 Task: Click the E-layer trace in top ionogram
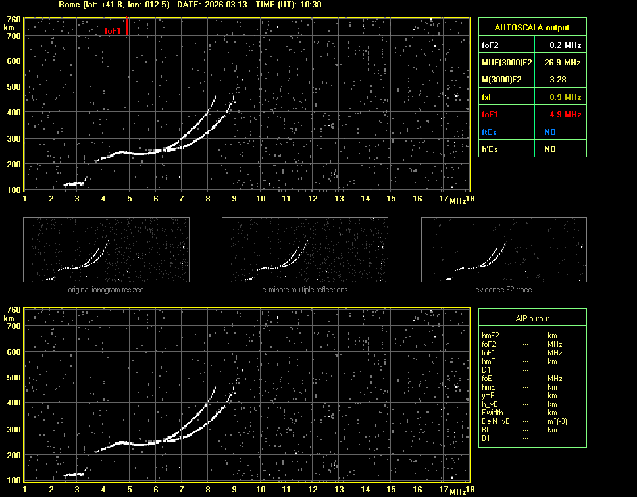pos(74,184)
